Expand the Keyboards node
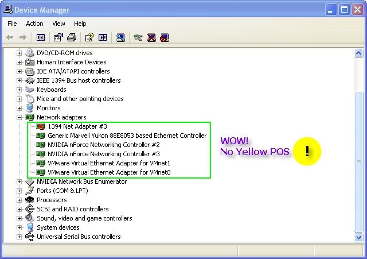367x259 pixels. pyautogui.click(x=19, y=90)
